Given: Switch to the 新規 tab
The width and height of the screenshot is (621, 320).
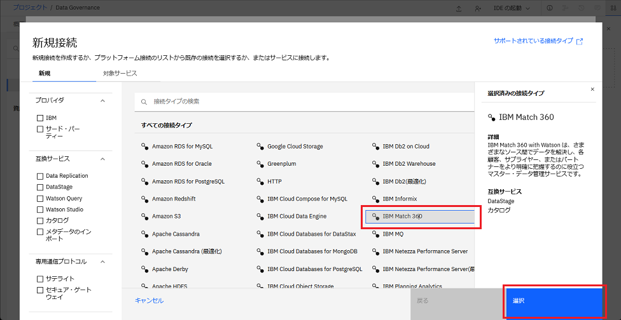Looking at the screenshot, I should point(64,74).
